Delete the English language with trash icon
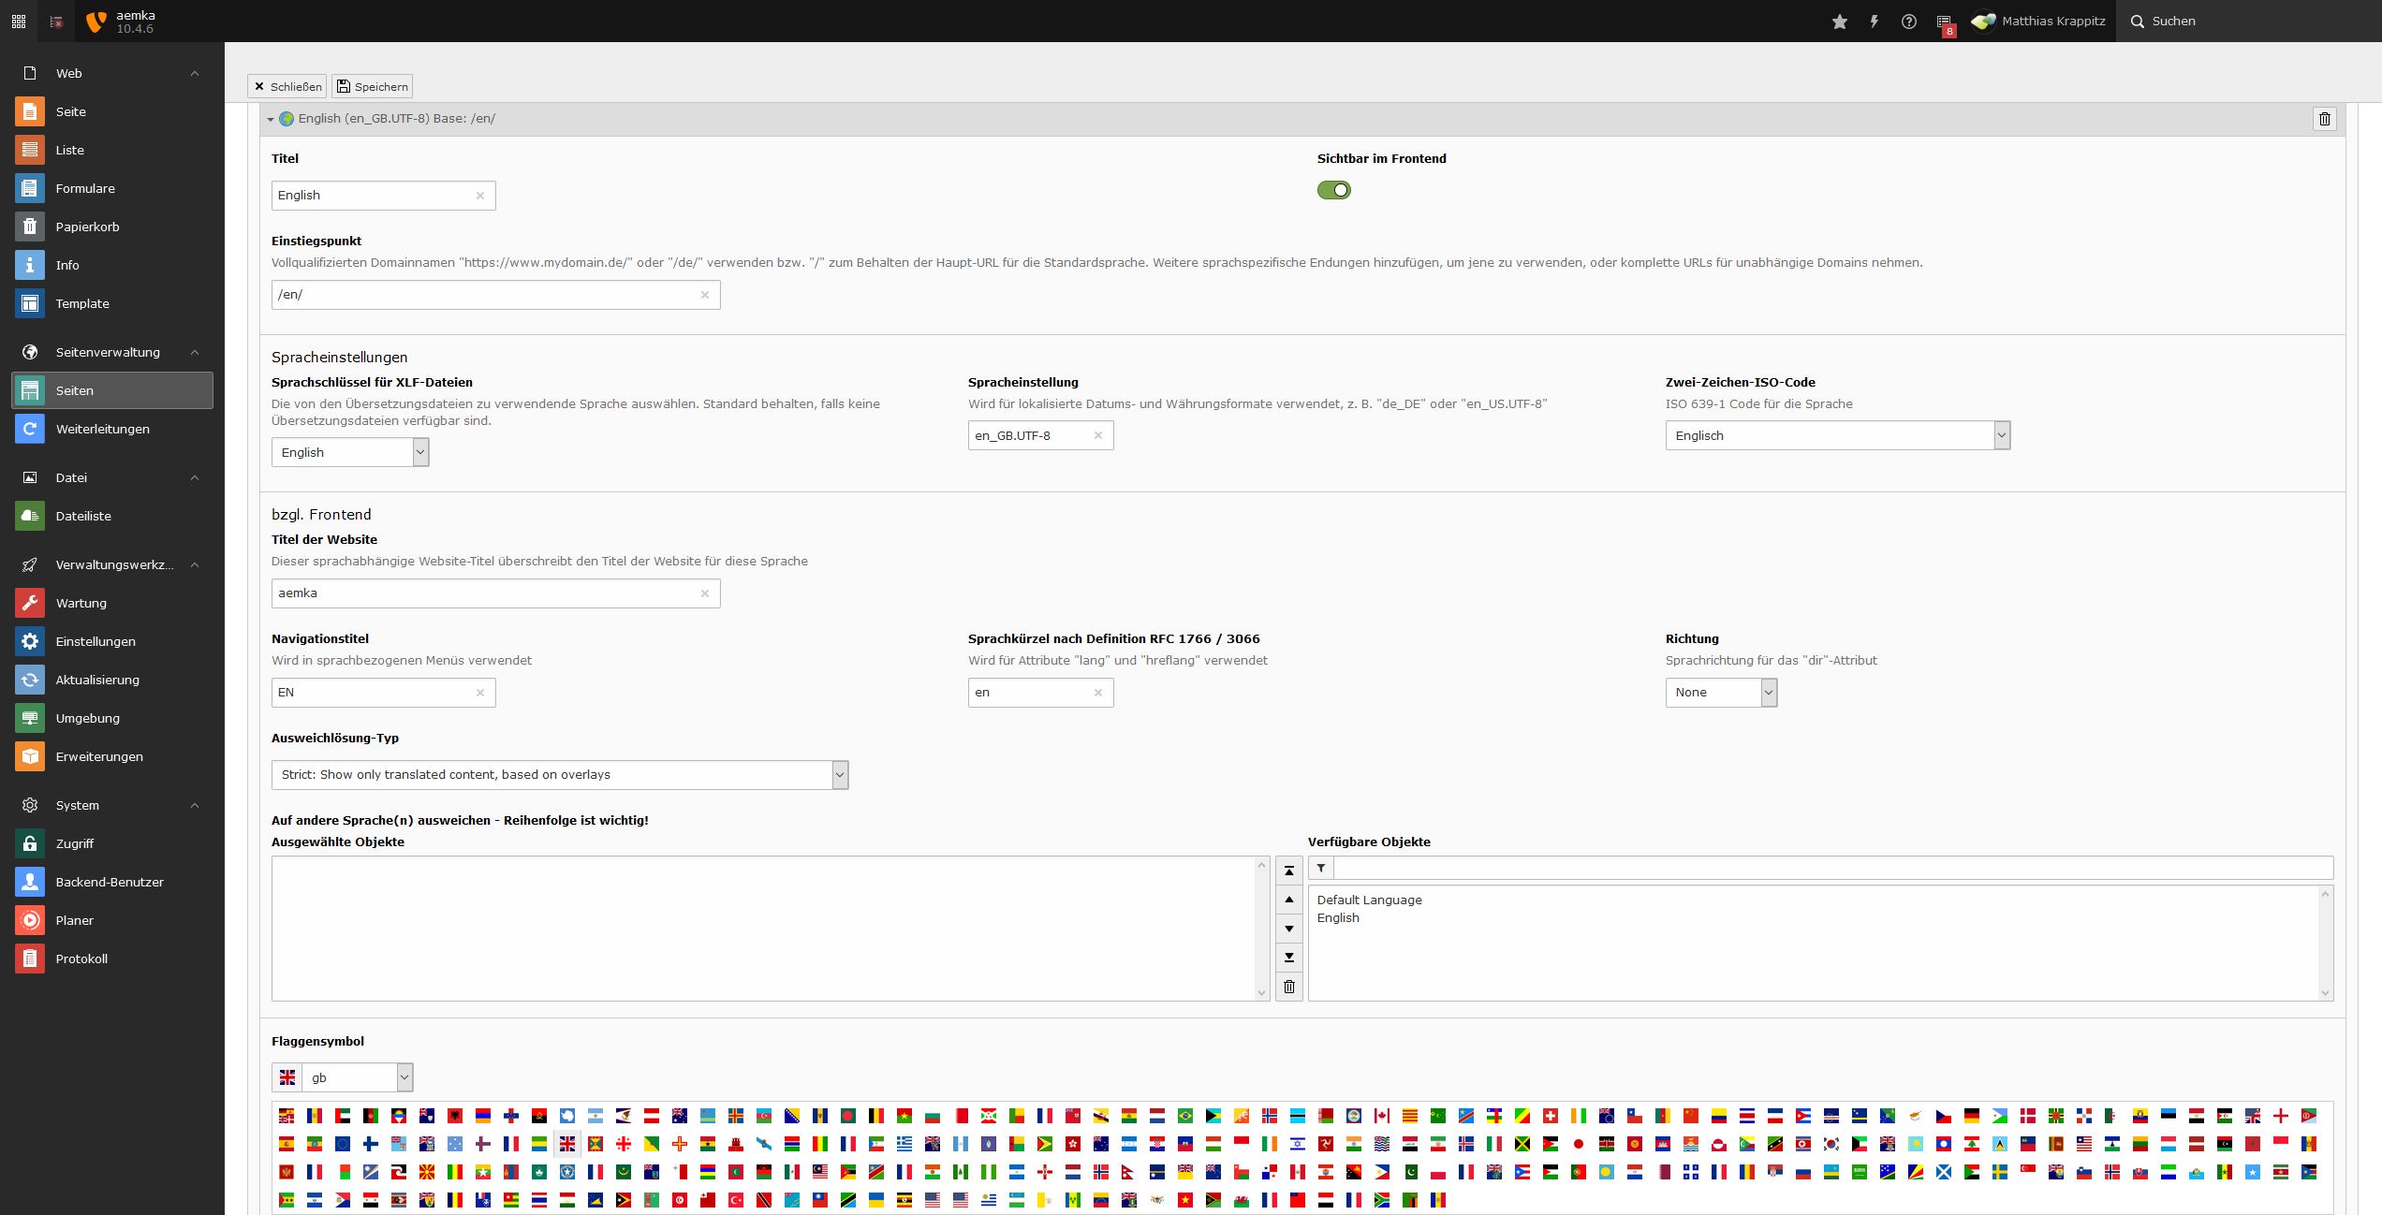This screenshot has height=1215, width=2382. point(2324,119)
